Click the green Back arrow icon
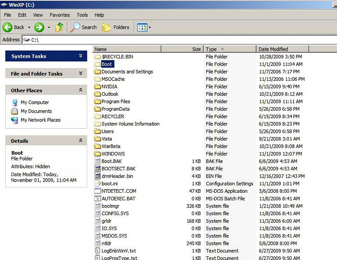 point(8,27)
